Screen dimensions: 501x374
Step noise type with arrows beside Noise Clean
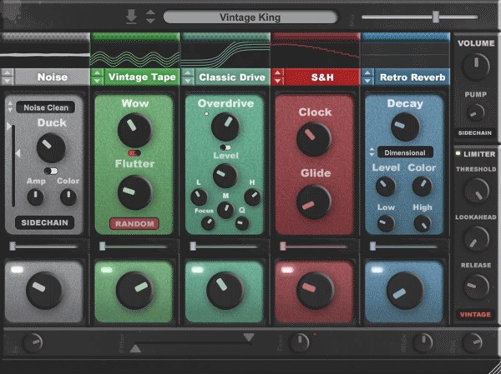10,107
